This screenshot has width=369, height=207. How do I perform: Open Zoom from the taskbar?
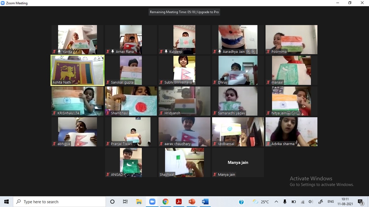tap(152, 202)
